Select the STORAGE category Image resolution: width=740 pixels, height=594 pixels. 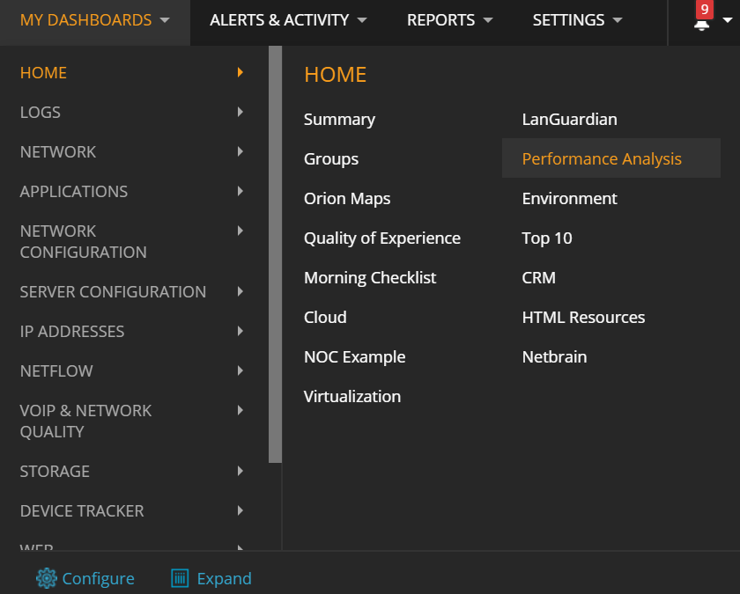tap(55, 471)
